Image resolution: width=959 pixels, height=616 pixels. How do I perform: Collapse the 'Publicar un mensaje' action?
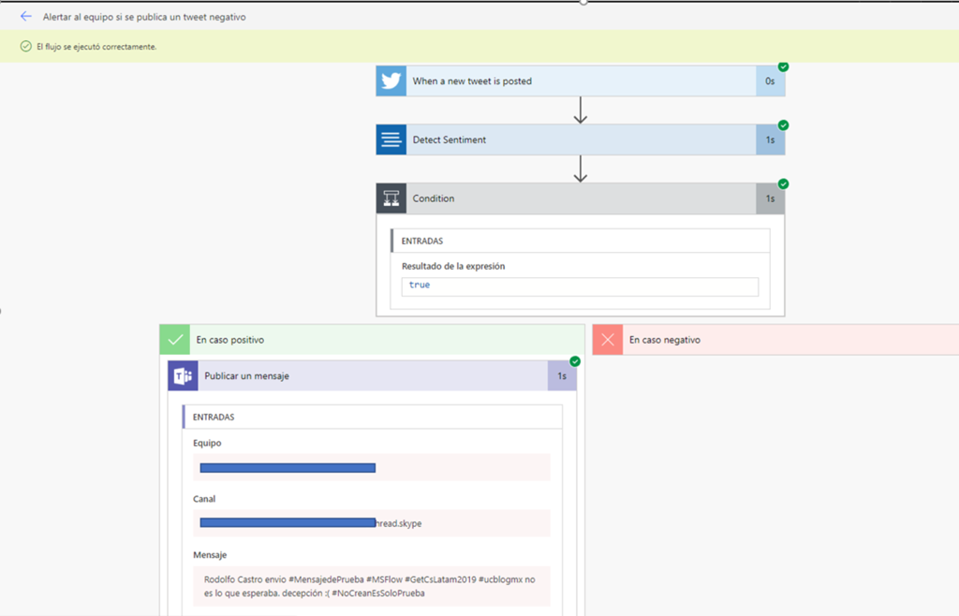375,375
